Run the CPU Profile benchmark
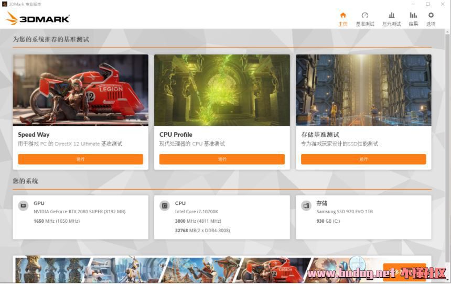The image size is (451, 284). point(222,159)
